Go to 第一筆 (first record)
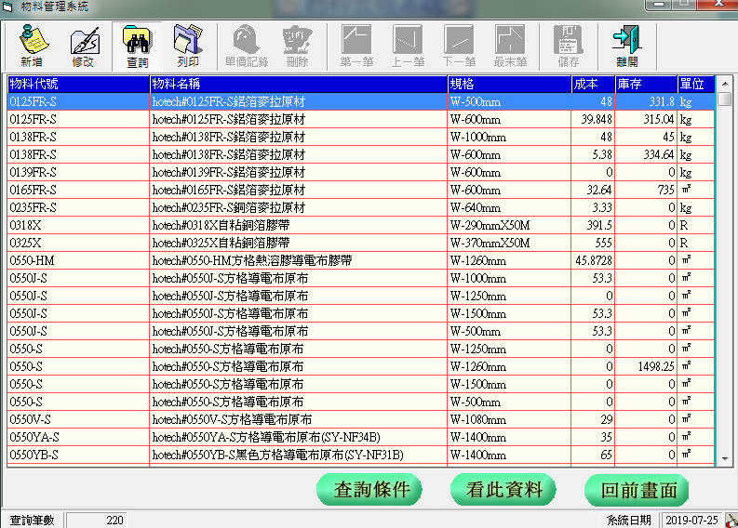The width and height of the screenshot is (738, 528). [x=356, y=46]
